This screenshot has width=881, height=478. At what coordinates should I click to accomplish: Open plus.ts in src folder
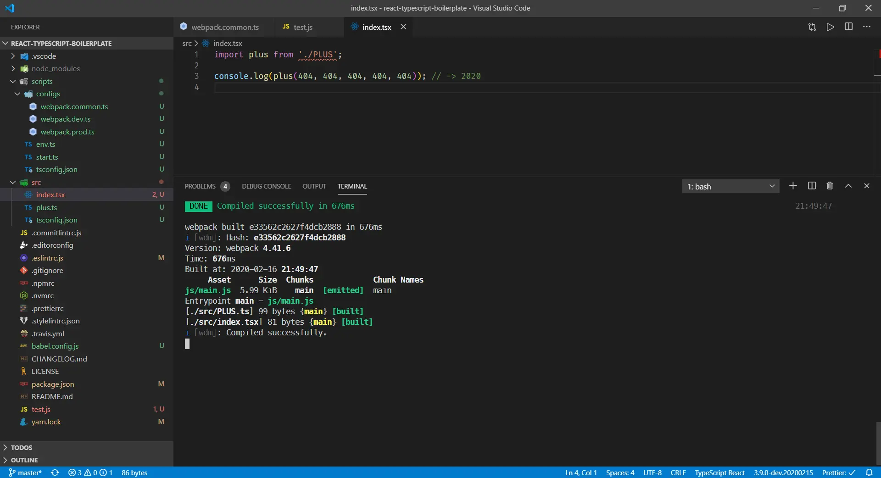coord(87,207)
